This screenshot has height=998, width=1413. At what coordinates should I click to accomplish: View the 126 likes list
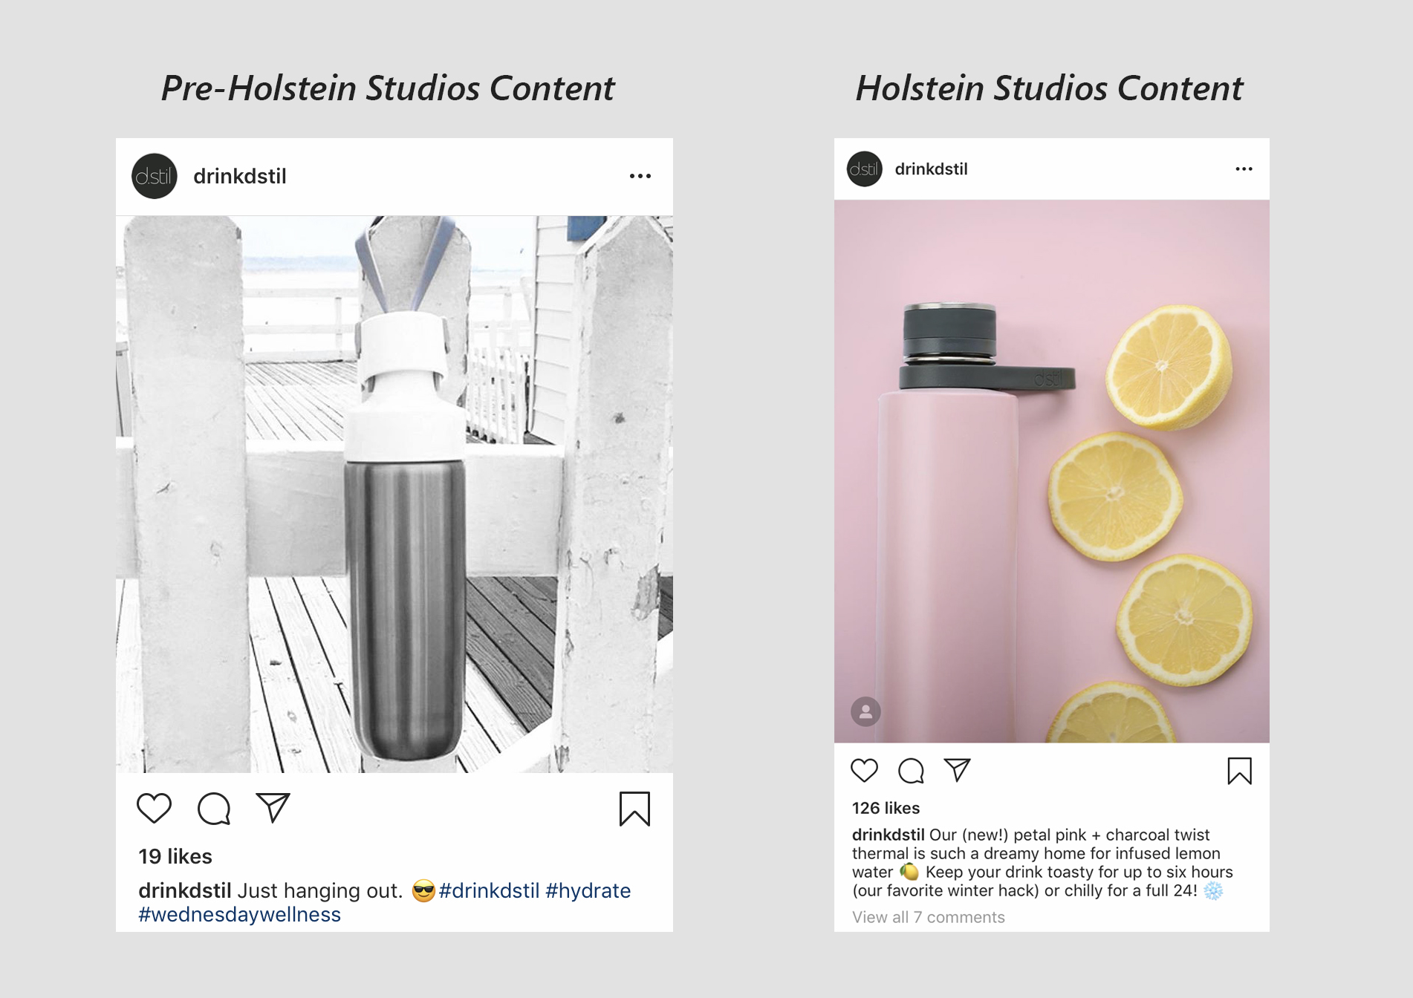886,808
